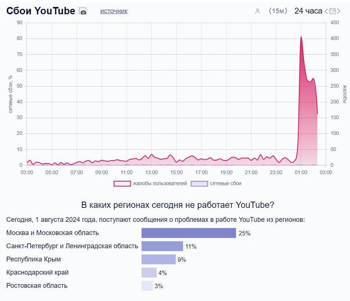Click the screenshot camera icon near title
This screenshot has height=301, width=350.
click(x=83, y=11)
